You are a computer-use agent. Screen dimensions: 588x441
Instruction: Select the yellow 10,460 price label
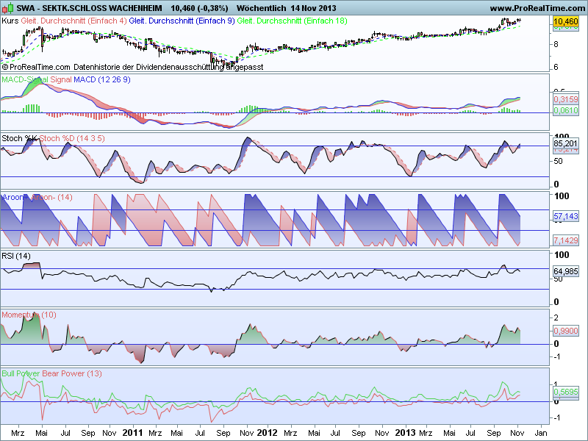(x=565, y=21)
